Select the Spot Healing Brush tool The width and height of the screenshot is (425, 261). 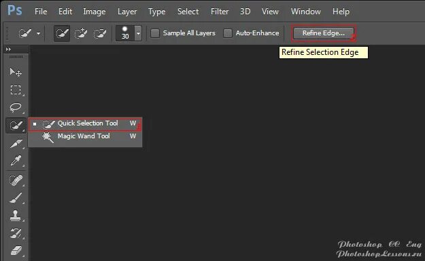tap(16, 180)
